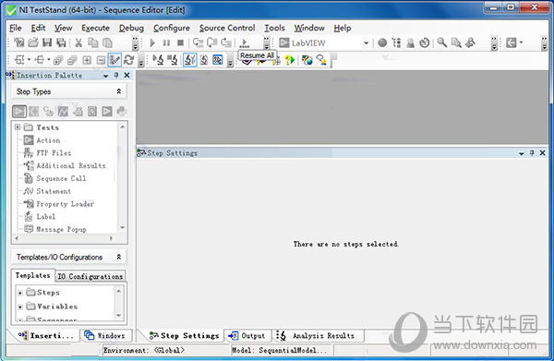Click the refresh arrows toolbar icon
Screen dimensions: 554x361
(x=129, y=60)
